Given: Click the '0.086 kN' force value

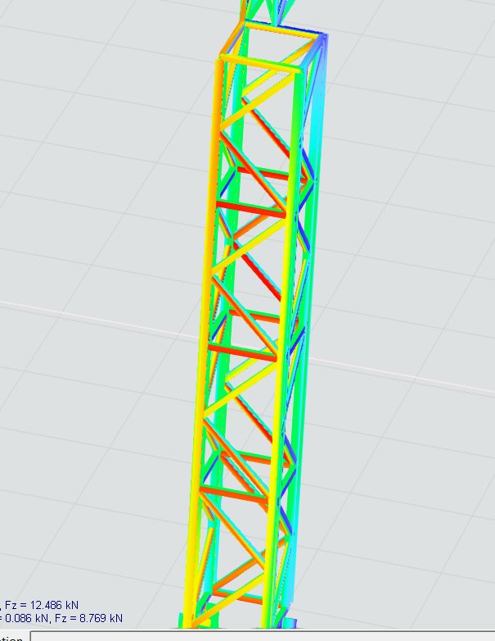Looking at the screenshot, I should 26,618.
